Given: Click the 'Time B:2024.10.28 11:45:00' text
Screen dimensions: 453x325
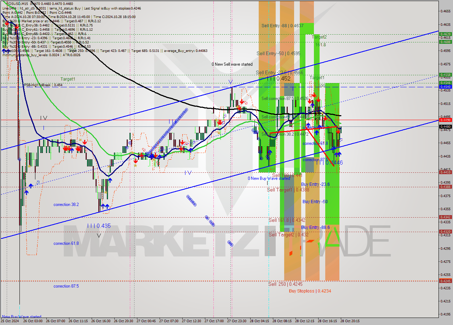Looking at the screenshot, I should (69, 17).
